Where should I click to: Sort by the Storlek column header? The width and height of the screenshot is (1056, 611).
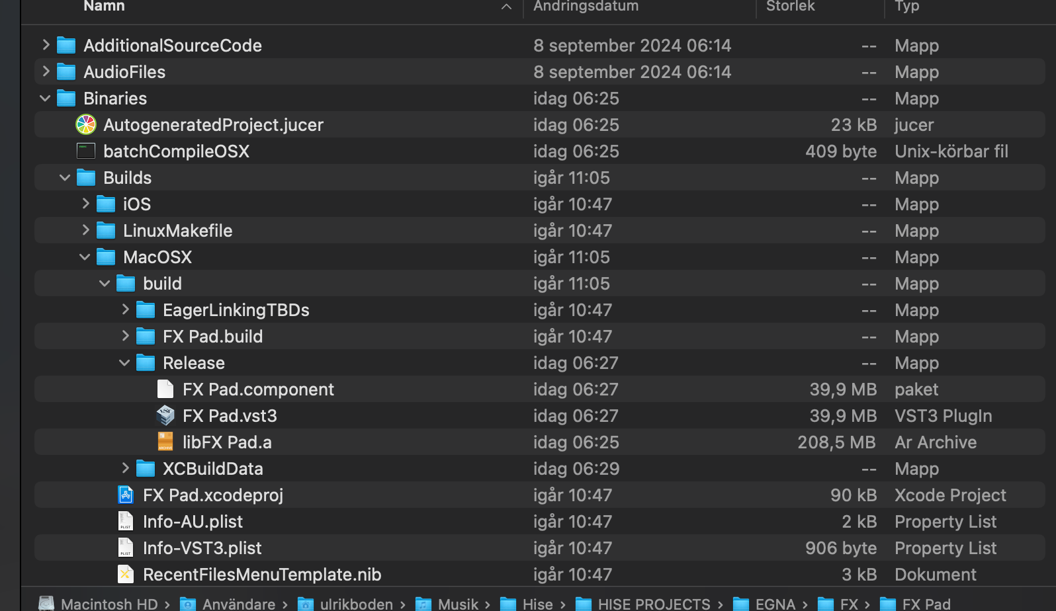click(x=790, y=6)
